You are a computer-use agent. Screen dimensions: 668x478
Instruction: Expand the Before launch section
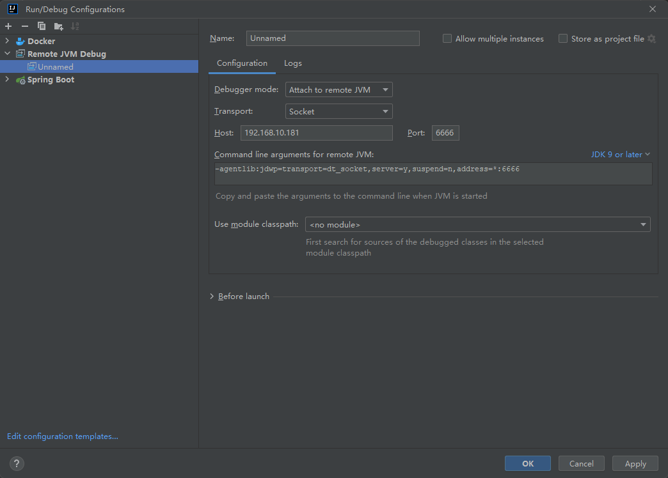click(x=212, y=297)
